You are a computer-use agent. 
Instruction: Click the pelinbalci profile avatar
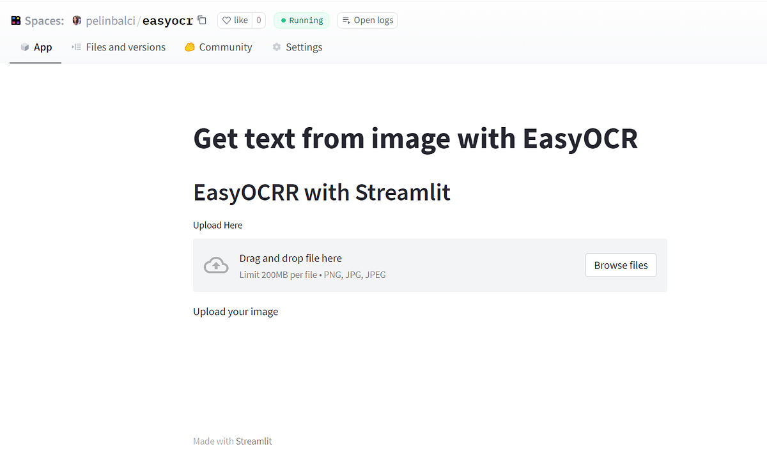[x=76, y=20]
